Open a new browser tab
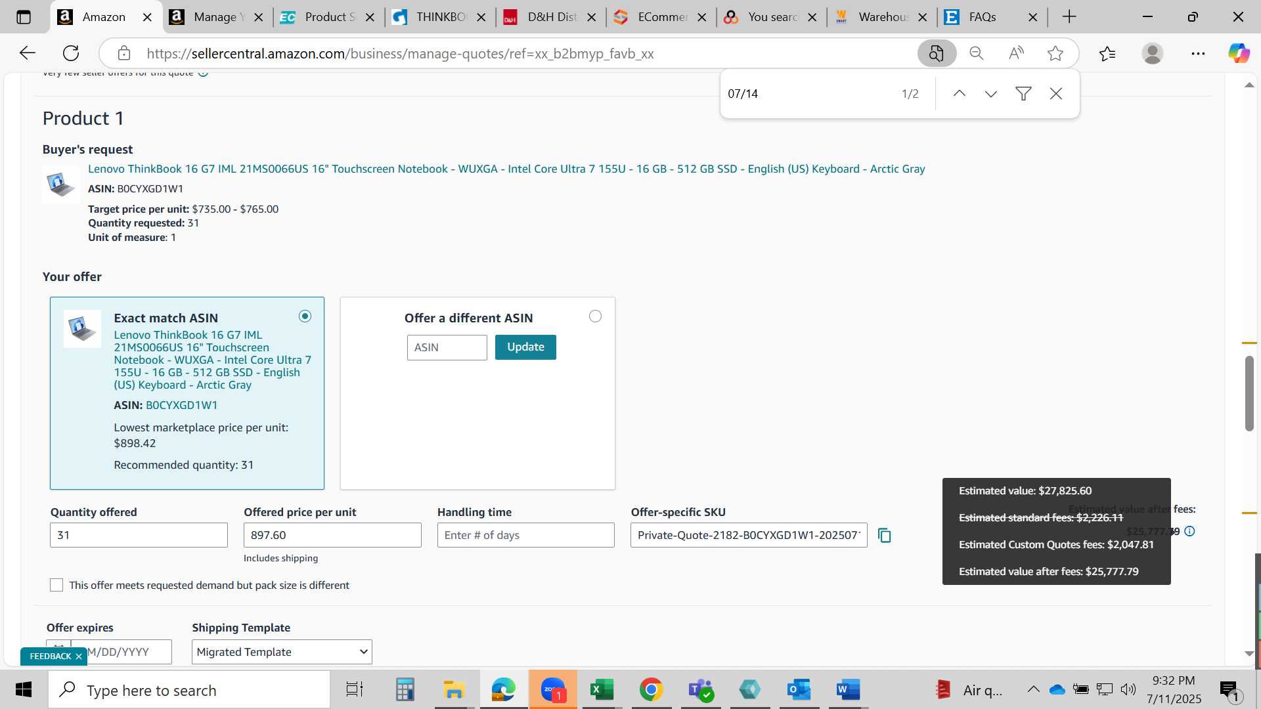 coord(1069,17)
